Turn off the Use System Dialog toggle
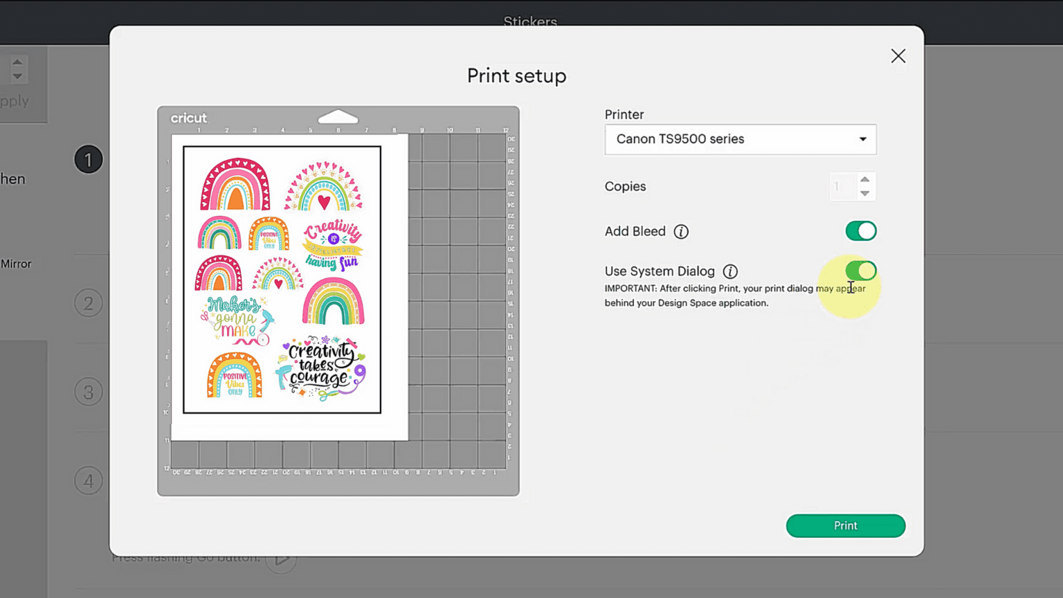The height and width of the screenshot is (598, 1063). 860,271
